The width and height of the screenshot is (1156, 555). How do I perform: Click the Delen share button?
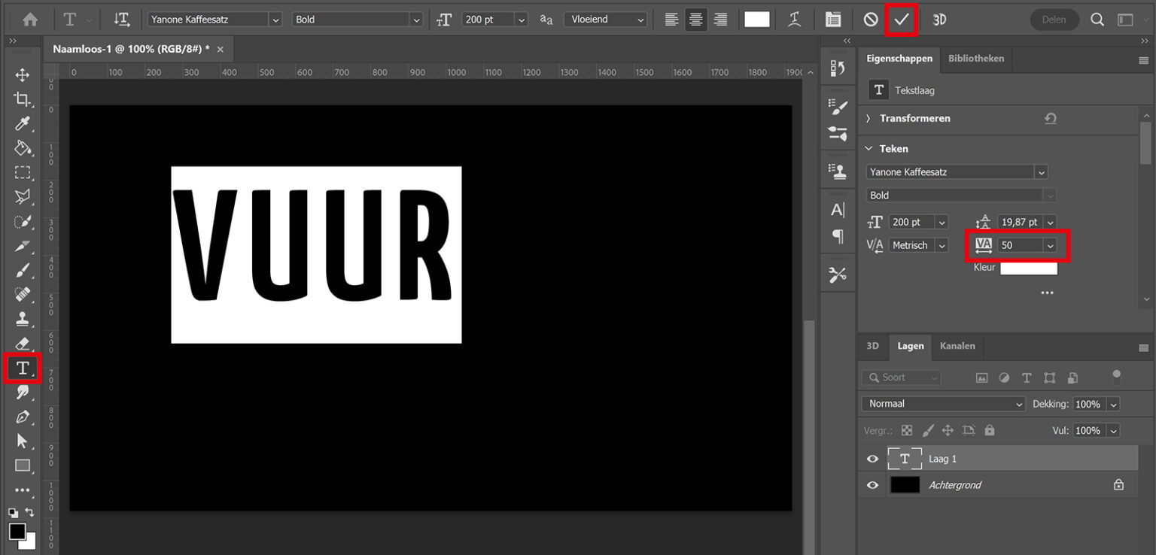[x=1054, y=20]
